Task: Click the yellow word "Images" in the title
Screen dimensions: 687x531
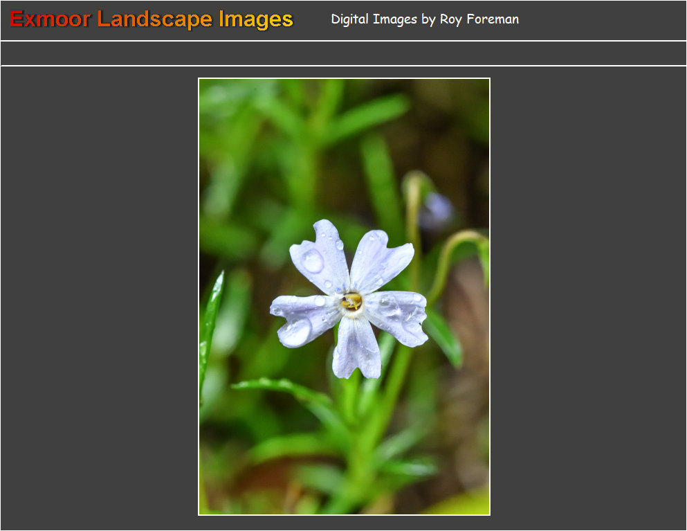Action: click(256, 19)
